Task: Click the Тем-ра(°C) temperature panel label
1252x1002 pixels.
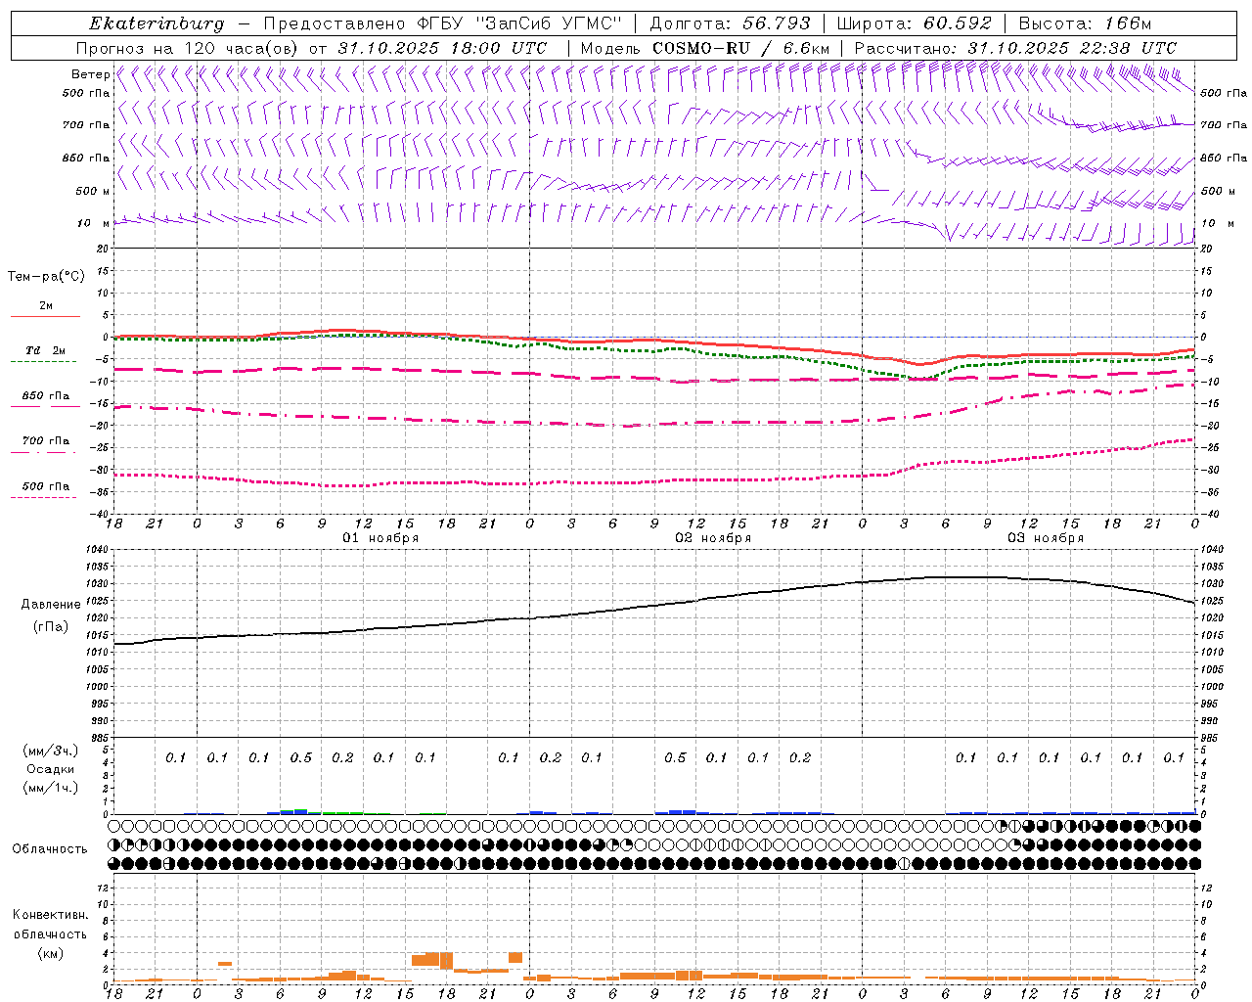Action: click(46, 277)
